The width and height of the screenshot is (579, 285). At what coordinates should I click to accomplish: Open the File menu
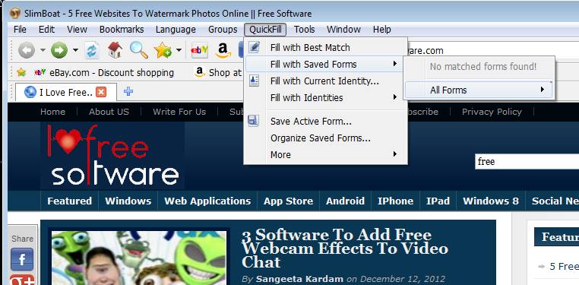[x=20, y=29]
